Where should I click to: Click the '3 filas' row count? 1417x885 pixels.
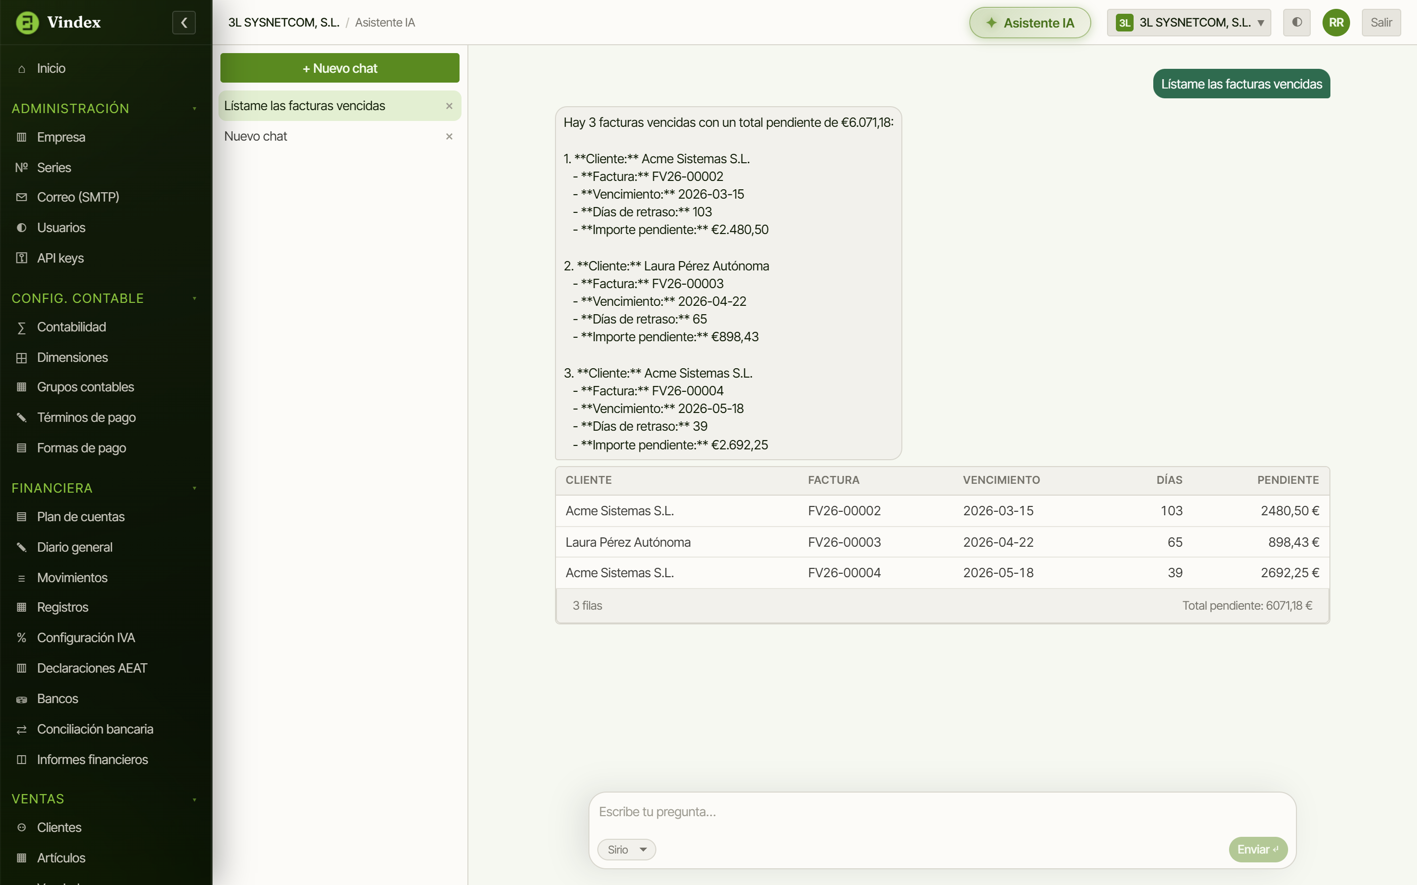587,606
